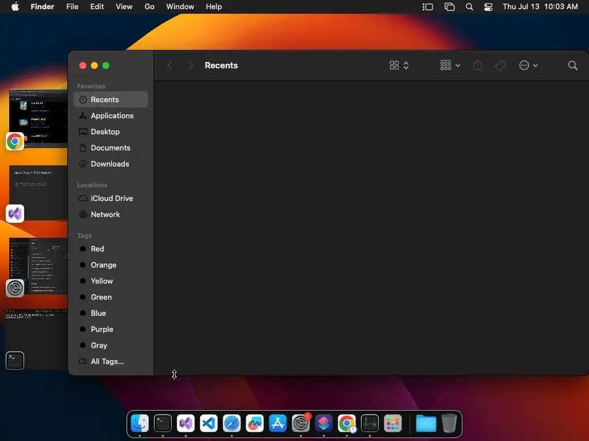Filter by the Yellow tag
This screenshot has height=441, width=589.
(x=111, y=281)
